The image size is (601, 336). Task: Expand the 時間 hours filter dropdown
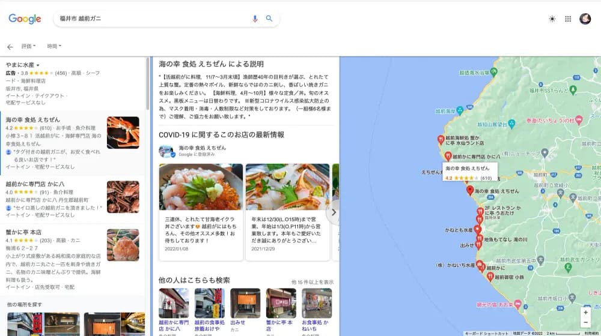click(54, 46)
